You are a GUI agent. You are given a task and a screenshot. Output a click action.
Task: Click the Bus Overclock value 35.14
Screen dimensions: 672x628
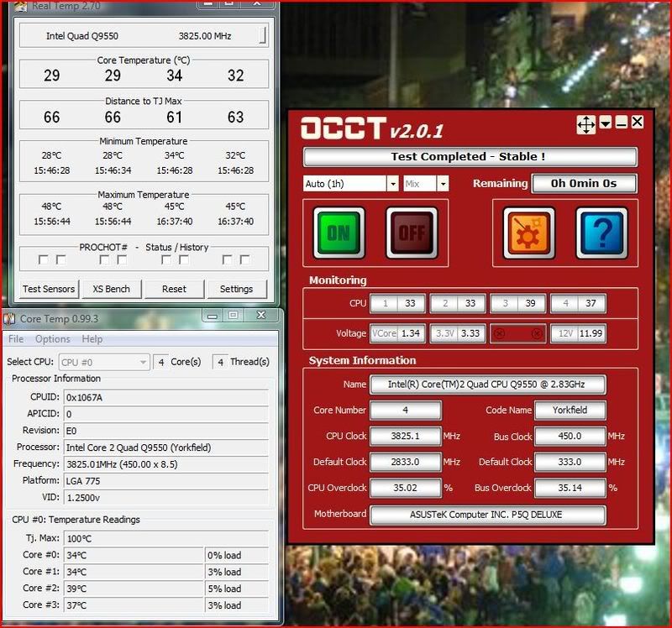(x=570, y=488)
